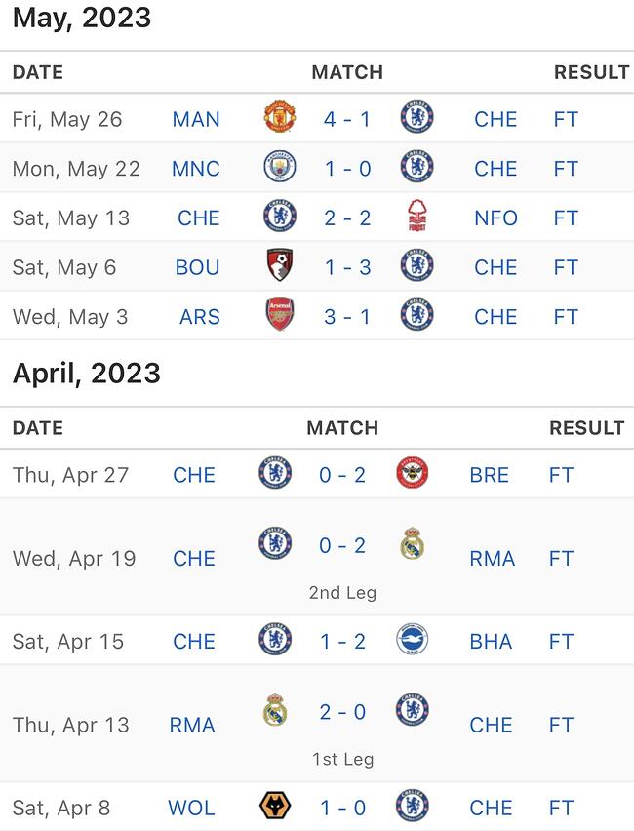Click the ARS team link
Screen dimensions: 634x831
[x=199, y=316]
